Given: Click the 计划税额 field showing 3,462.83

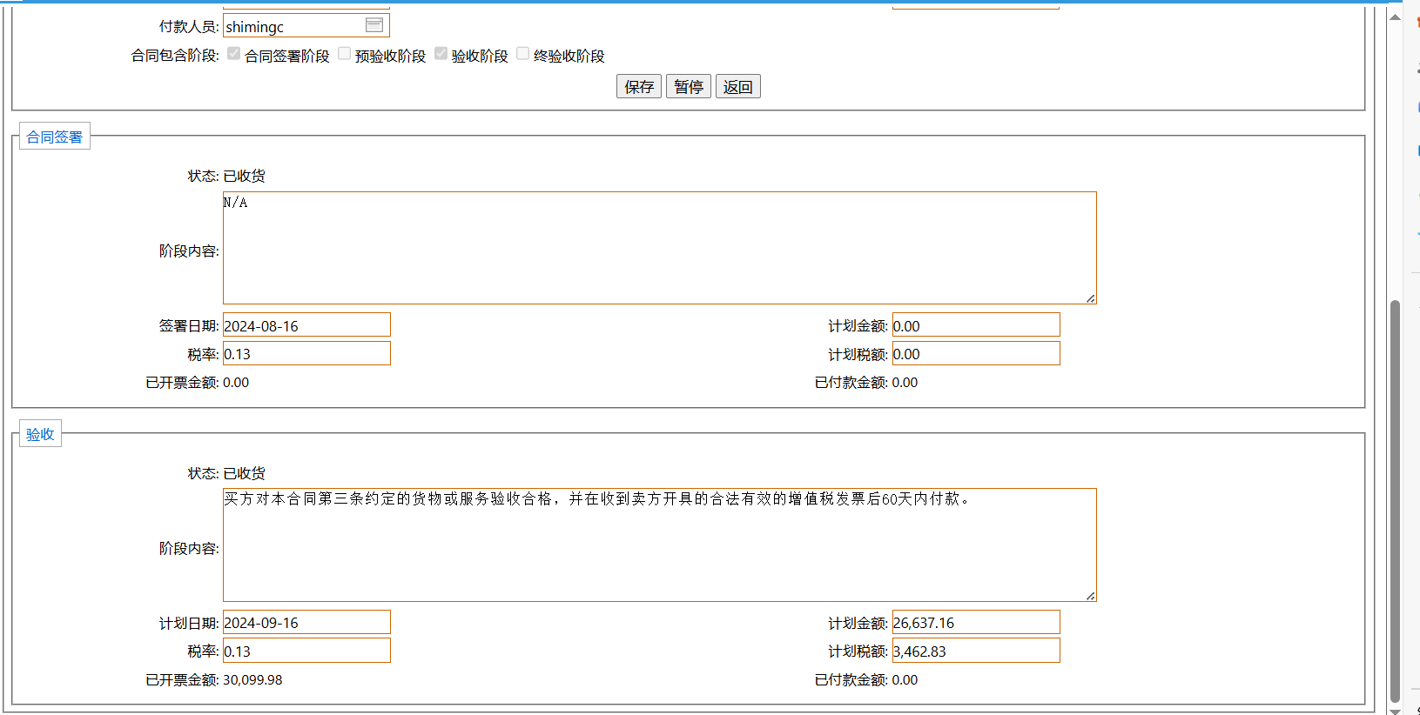Looking at the screenshot, I should 976,651.
